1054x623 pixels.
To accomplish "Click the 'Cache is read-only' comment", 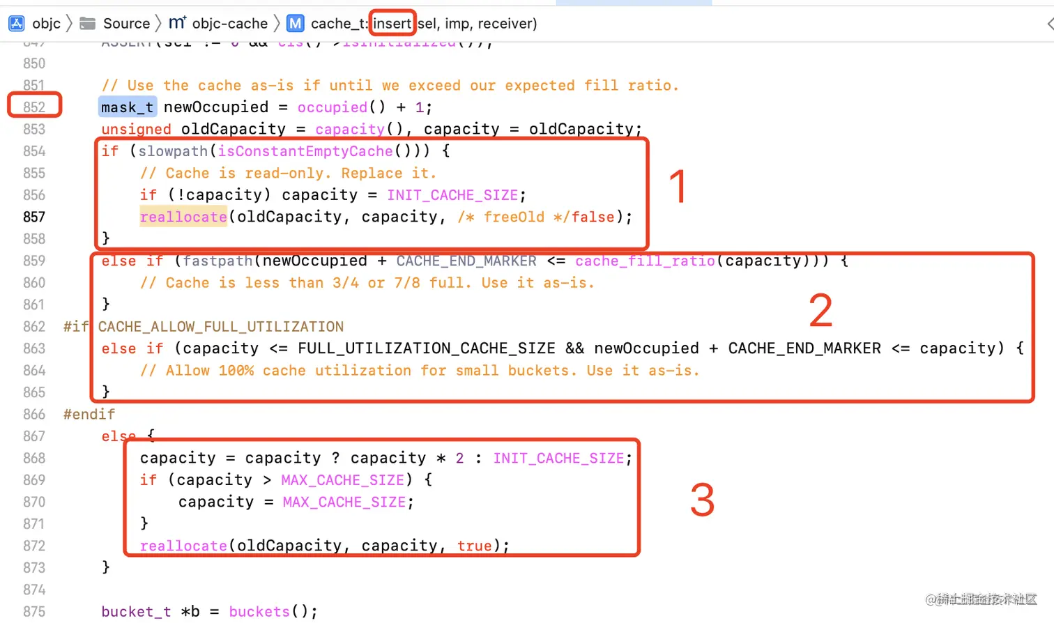I will [x=288, y=174].
